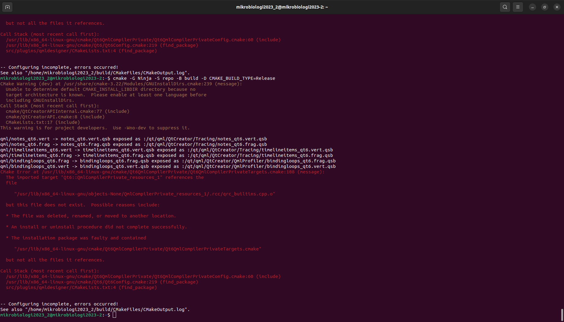Click the vertical scrollbar thumb
Screen dimensions: 564x322
click(x=562, y=315)
